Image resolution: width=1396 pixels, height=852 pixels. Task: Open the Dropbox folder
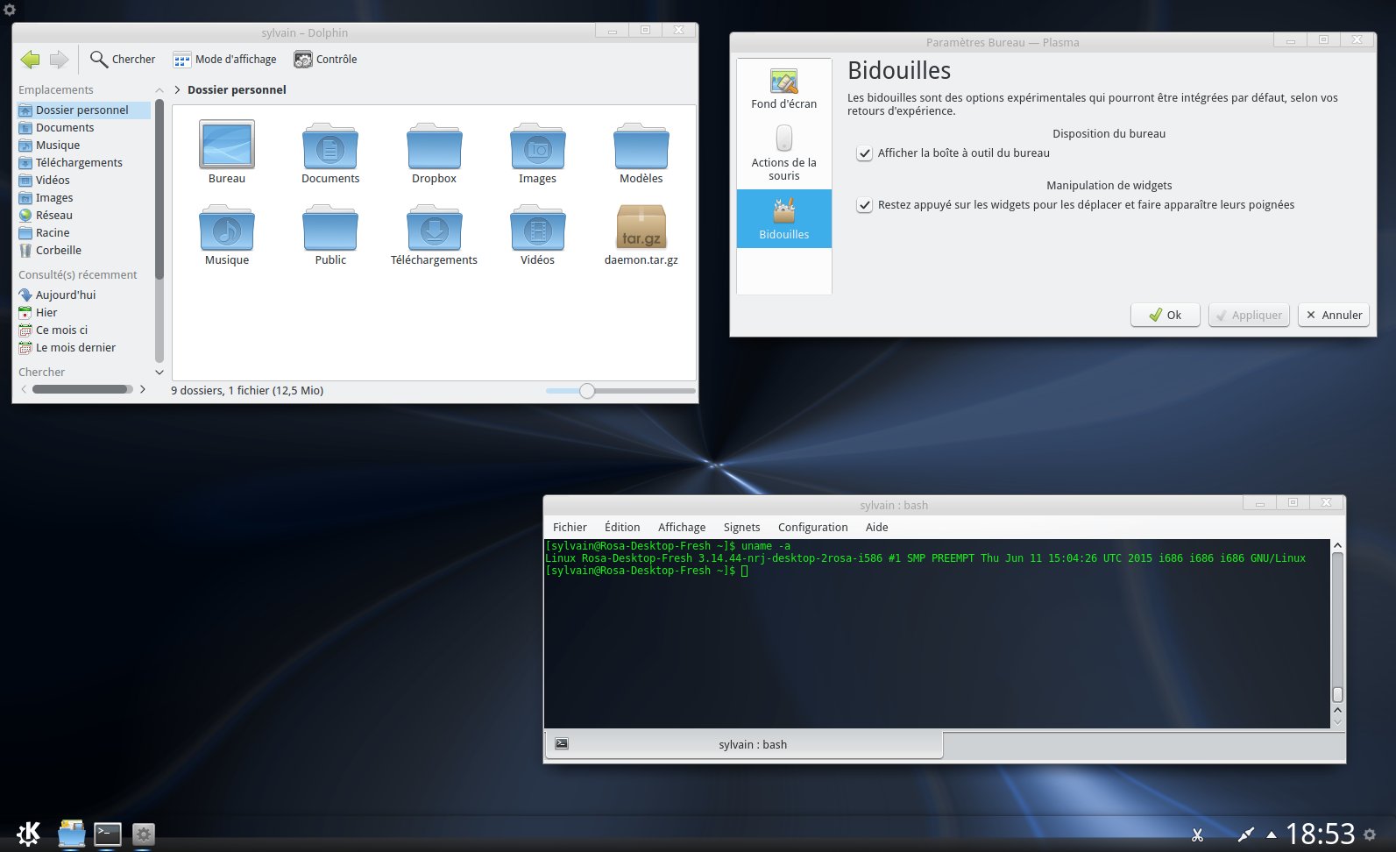(434, 148)
